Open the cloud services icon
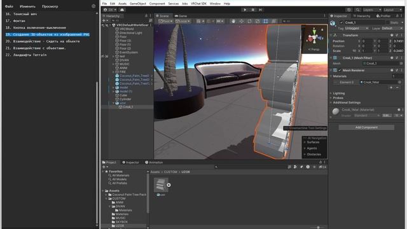 click(x=122, y=10)
